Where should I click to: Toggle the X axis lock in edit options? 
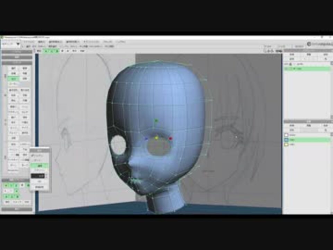pyautogui.click(x=6, y=185)
